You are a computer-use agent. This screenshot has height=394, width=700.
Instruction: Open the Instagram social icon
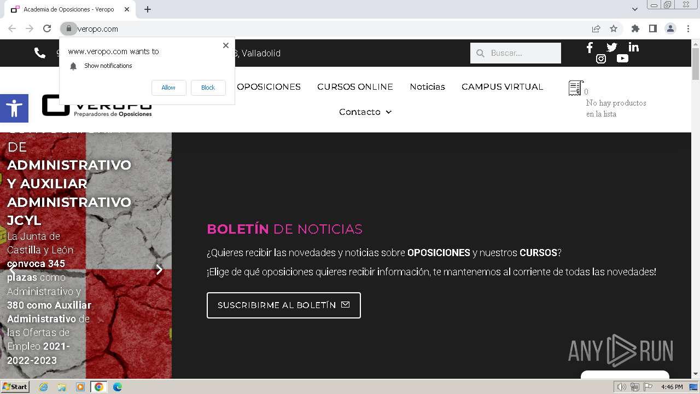click(x=600, y=59)
